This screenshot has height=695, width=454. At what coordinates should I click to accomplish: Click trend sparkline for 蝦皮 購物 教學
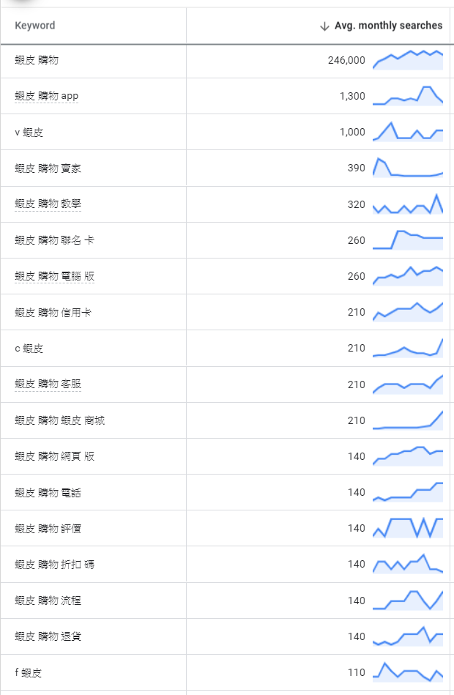point(408,204)
